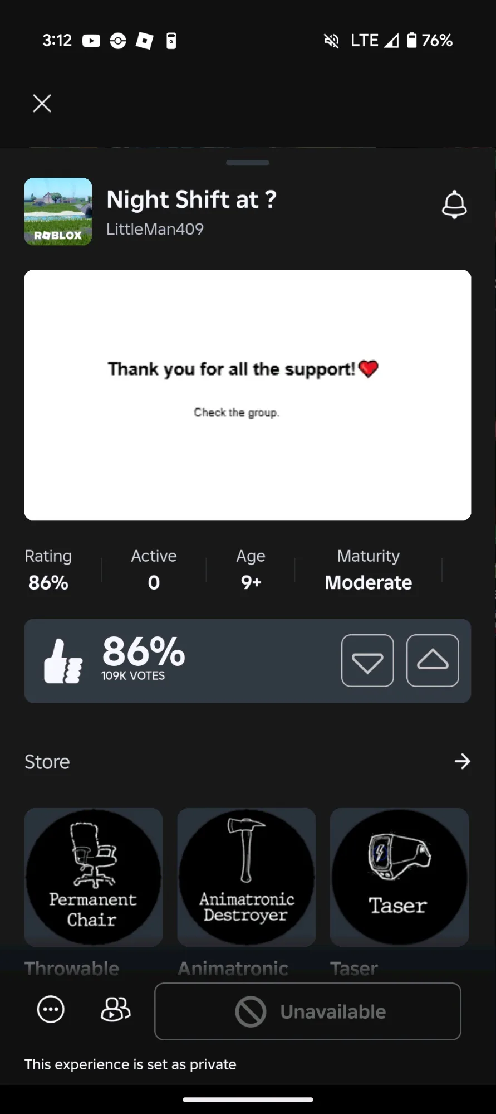This screenshot has height=1114, width=496.
Task: Open the three-dots more options icon
Action: [x=51, y=1009]
